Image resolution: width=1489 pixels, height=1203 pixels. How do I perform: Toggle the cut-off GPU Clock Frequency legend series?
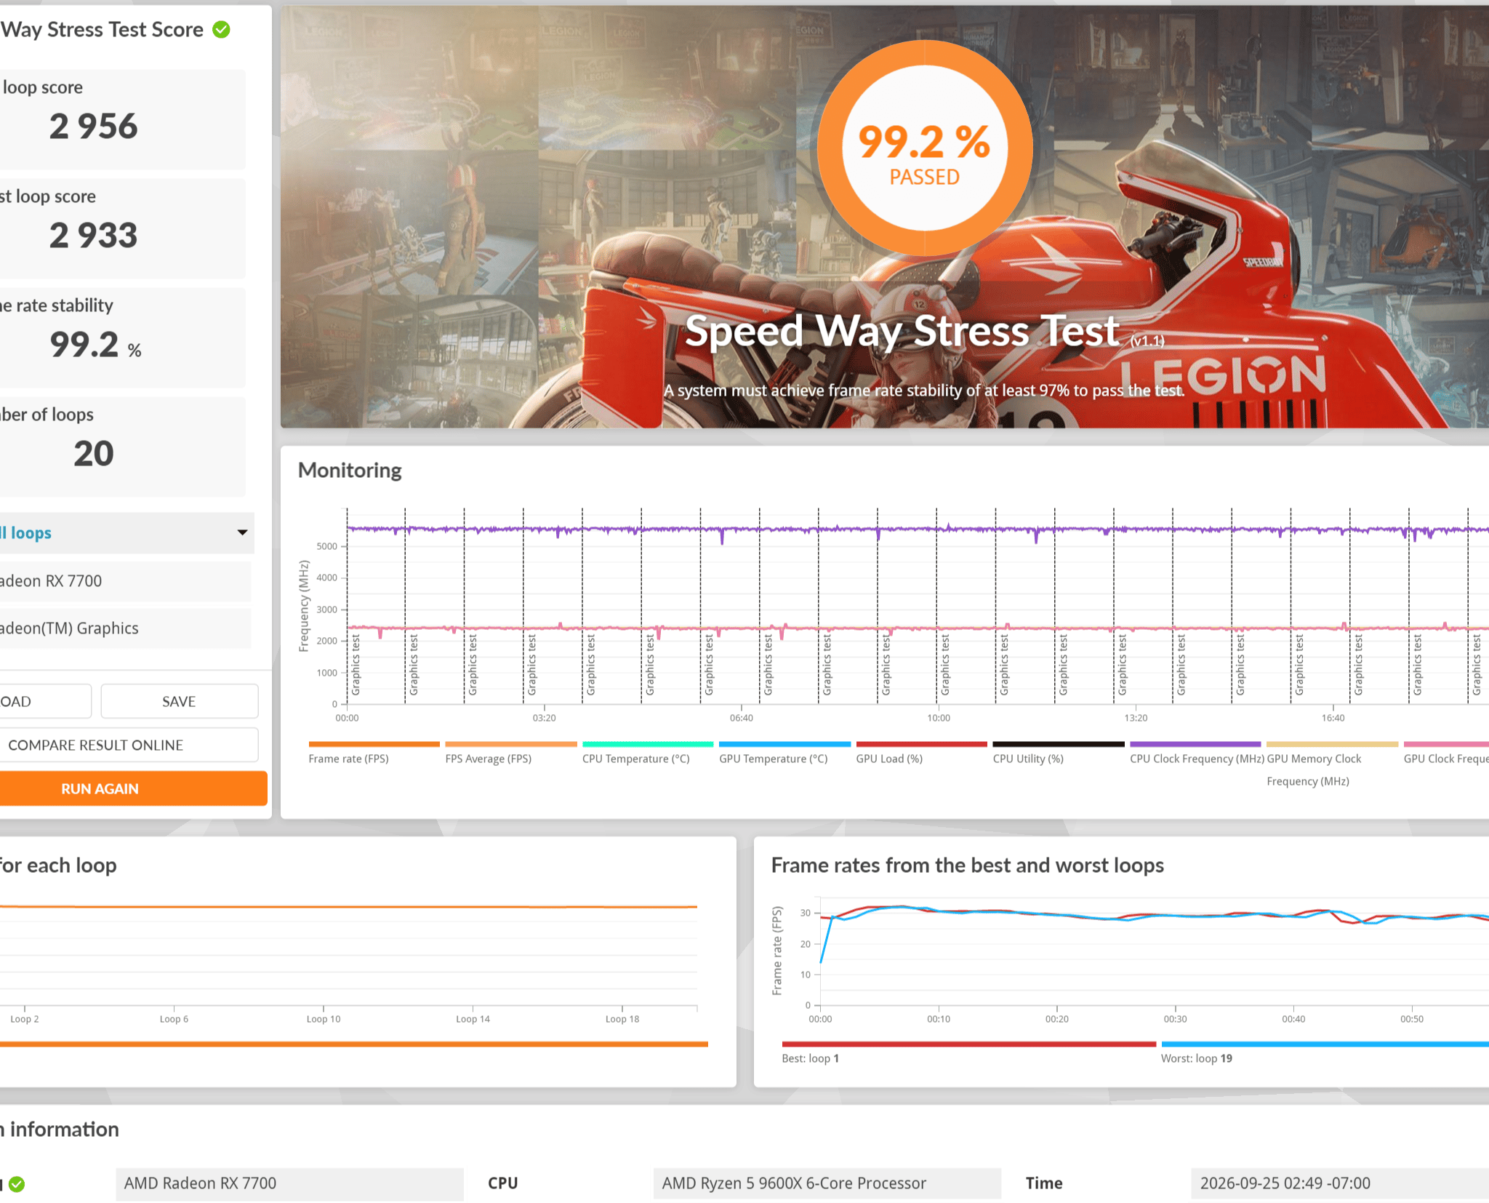coord(1446,753)
